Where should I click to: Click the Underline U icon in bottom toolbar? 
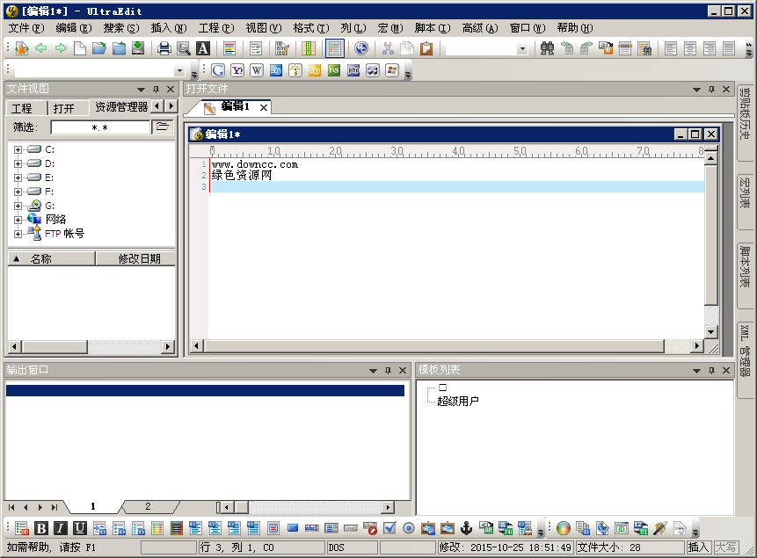(80, 528)
